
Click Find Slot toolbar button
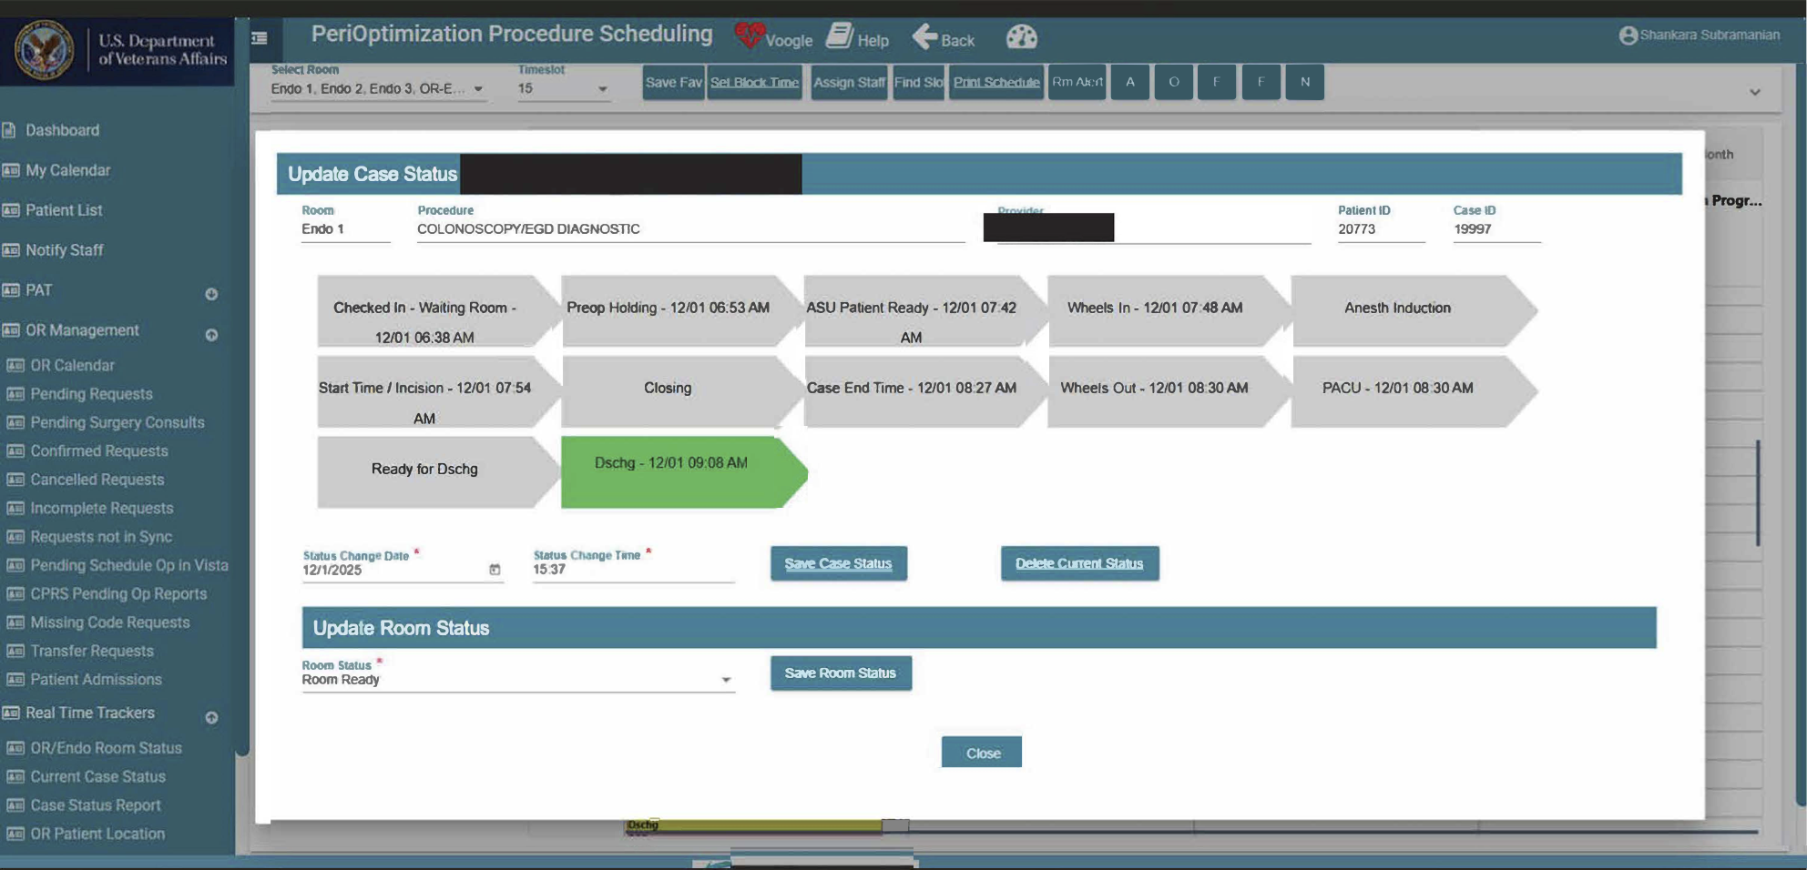[x=919, y=82]
